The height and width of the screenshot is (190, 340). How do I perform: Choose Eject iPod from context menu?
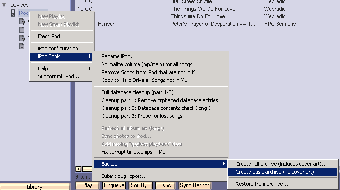coord(62,36)
